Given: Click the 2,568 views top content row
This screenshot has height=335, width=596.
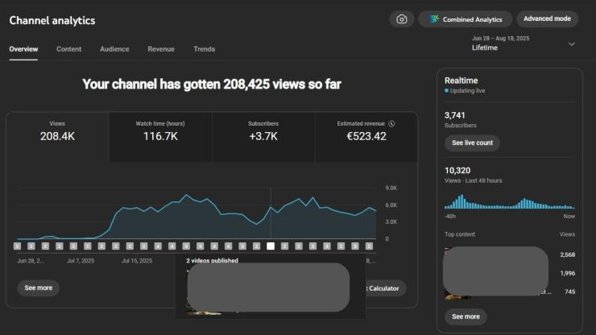Looking at the screenshot, I should pyautogui.click(x=510, y=254).
